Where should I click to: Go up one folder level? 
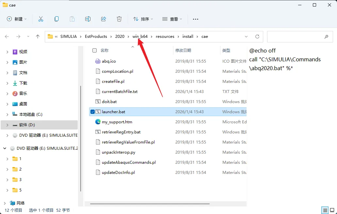click(38, 37)
